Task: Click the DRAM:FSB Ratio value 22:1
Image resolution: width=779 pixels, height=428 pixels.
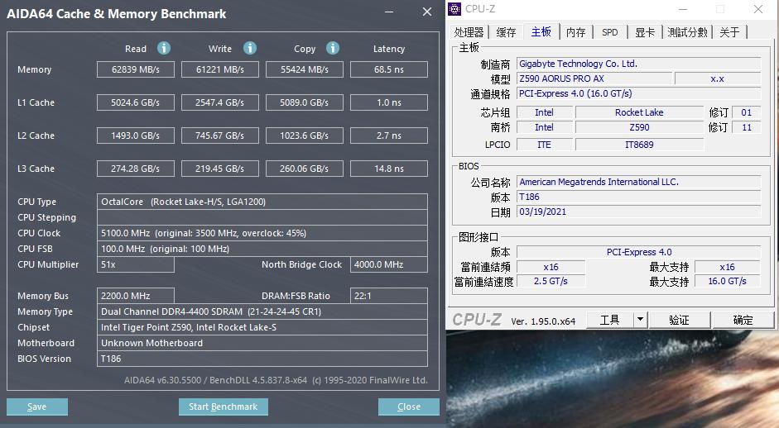Action: pos(389,296)
